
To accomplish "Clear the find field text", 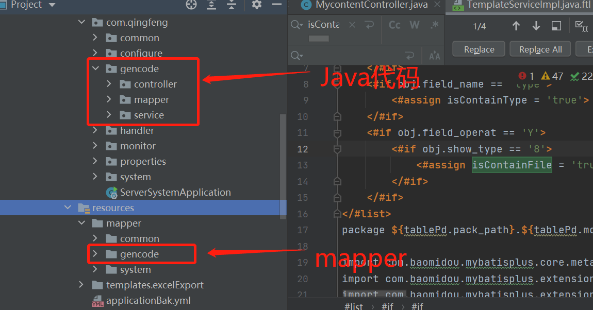I will pos(352,25).
